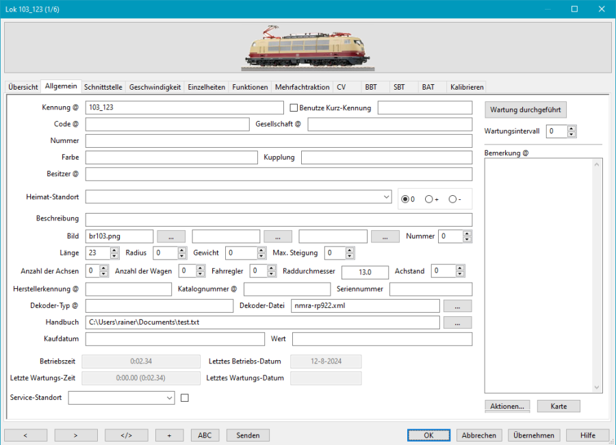Click the Bemerkung scrollbar down arrow
This screenshot has width=616, height=445.
(598, 387)
